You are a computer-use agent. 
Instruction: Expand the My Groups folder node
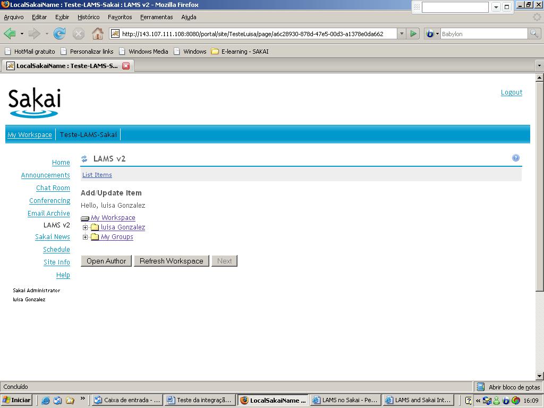click(x=85, y=237)
